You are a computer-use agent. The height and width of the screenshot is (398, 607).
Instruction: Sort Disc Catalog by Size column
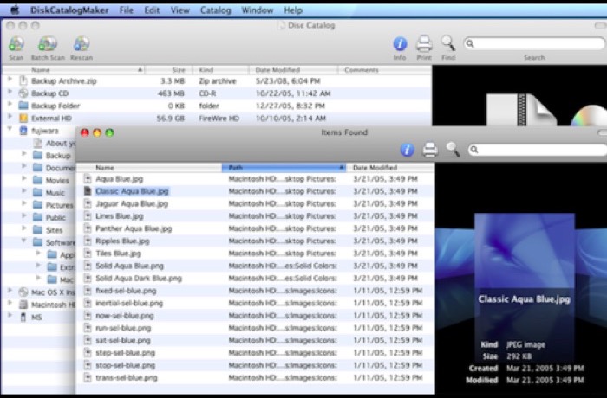pos(169,70)
